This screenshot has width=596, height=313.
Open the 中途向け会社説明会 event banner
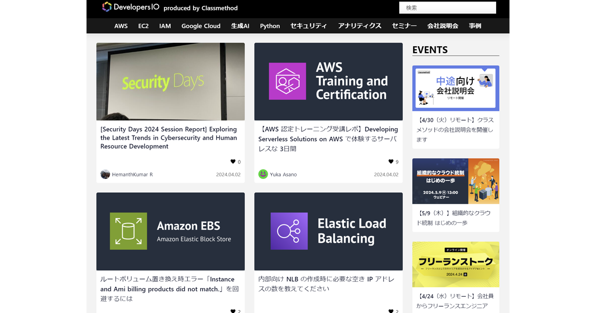pos(455,88)
